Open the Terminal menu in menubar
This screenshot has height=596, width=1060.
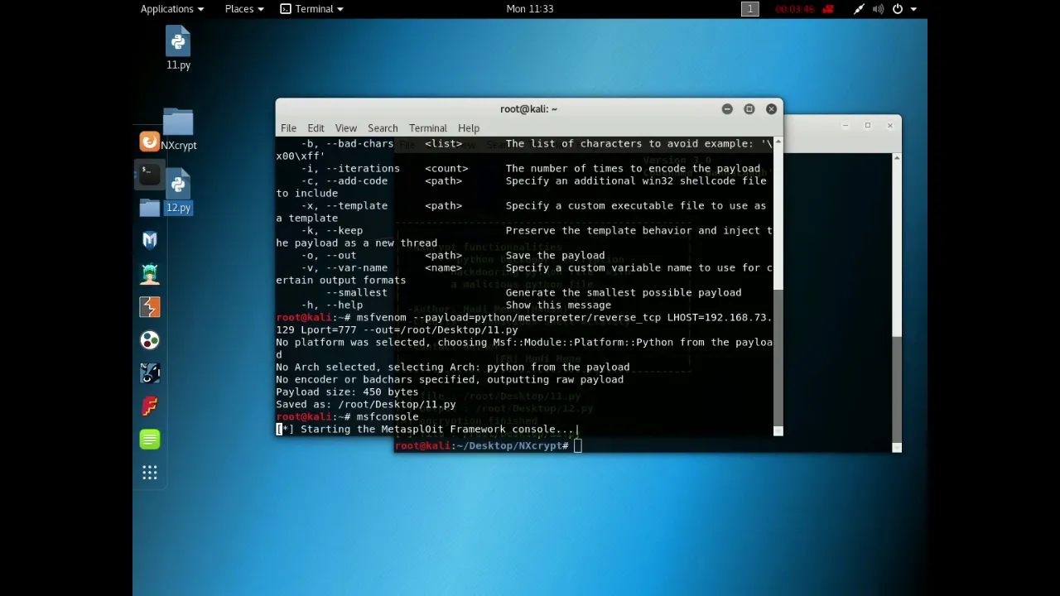pyautogui.click(x=427, y=128)
